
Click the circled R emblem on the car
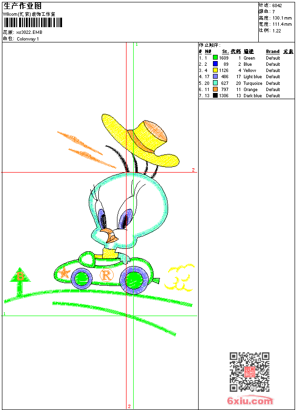(106, 275)
